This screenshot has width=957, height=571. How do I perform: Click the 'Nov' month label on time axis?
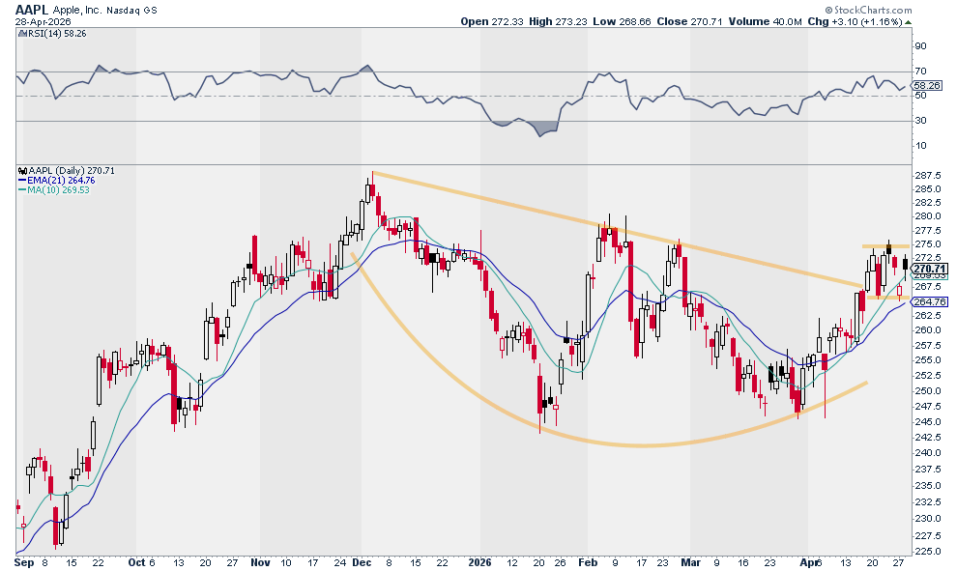pyautogui.click(x=260, y=563)
